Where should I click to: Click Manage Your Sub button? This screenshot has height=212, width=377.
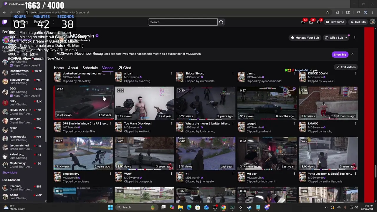(x=305, y=38)
